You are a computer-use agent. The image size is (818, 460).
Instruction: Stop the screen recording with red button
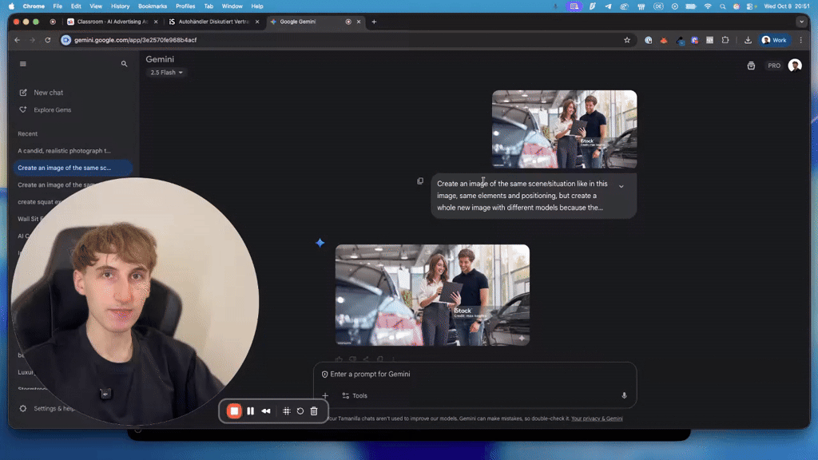tap(234, 411)
